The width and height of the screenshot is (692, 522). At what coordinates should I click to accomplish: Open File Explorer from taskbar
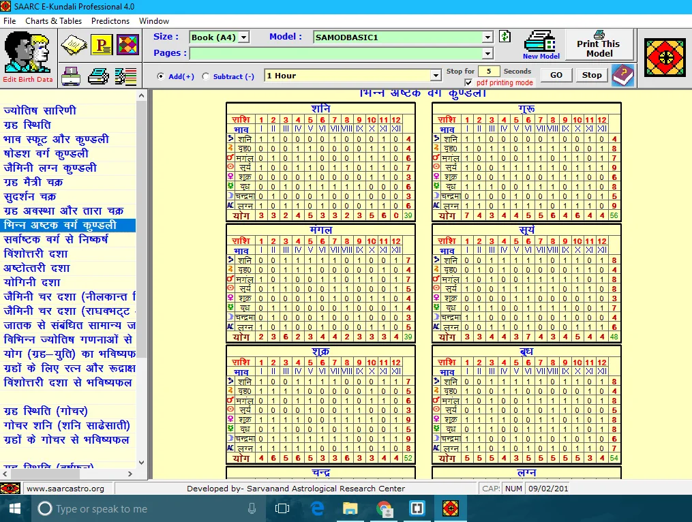350,509
